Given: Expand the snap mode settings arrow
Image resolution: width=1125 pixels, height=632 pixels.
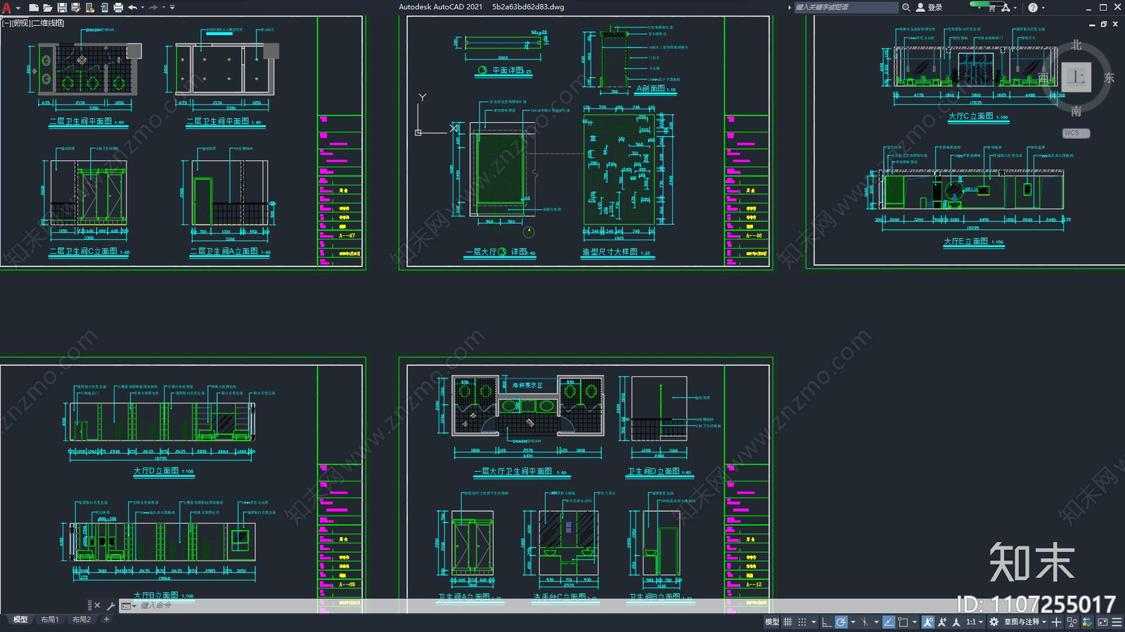Looking at the screenshot, I should coord(814,621).
